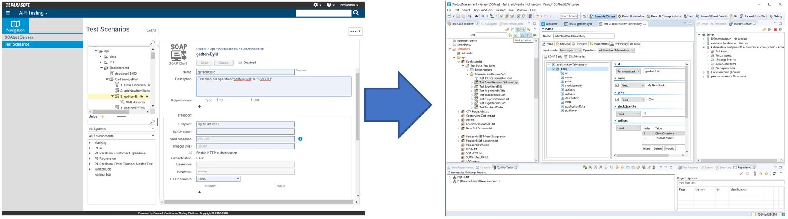Viewport: 788px width, 219px height.
Task: Toggle the price field checkbox in form input
Action: (x=617, y=100)
